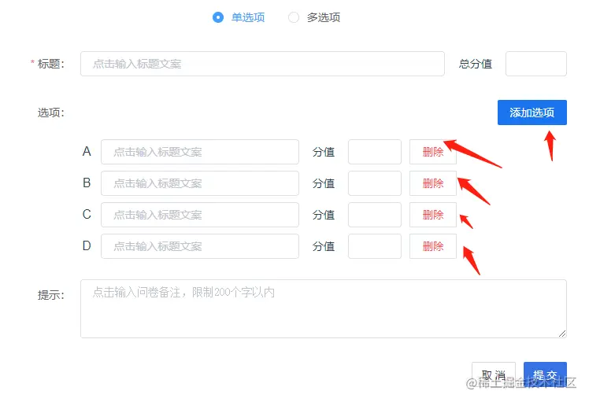Delete option D with 删除 button
The width and height of the screenshot is (589, 402).
433,246
